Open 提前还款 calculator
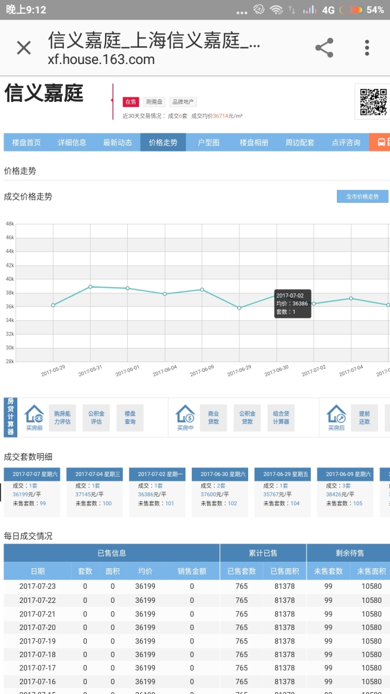The image size is (390, 694). (365, 417)
